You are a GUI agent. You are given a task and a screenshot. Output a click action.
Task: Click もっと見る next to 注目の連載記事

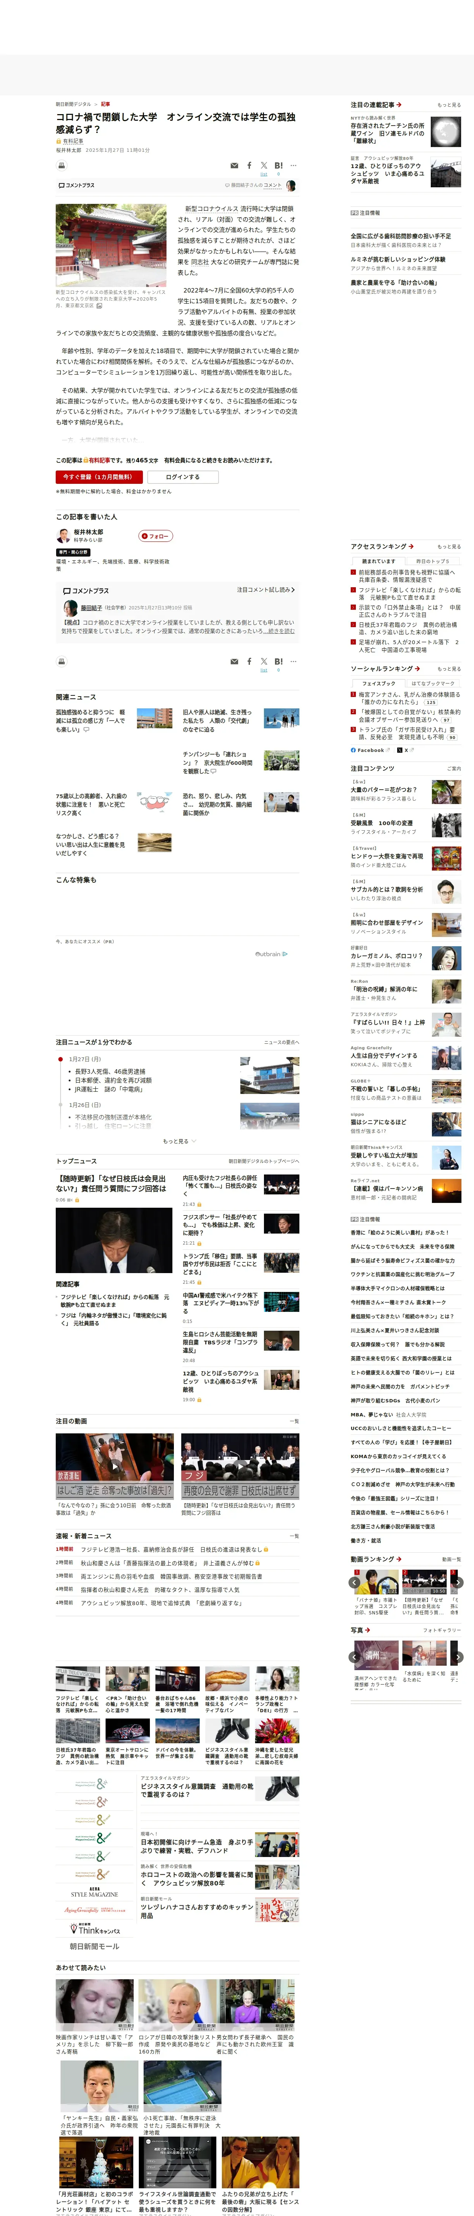point(449,105)
